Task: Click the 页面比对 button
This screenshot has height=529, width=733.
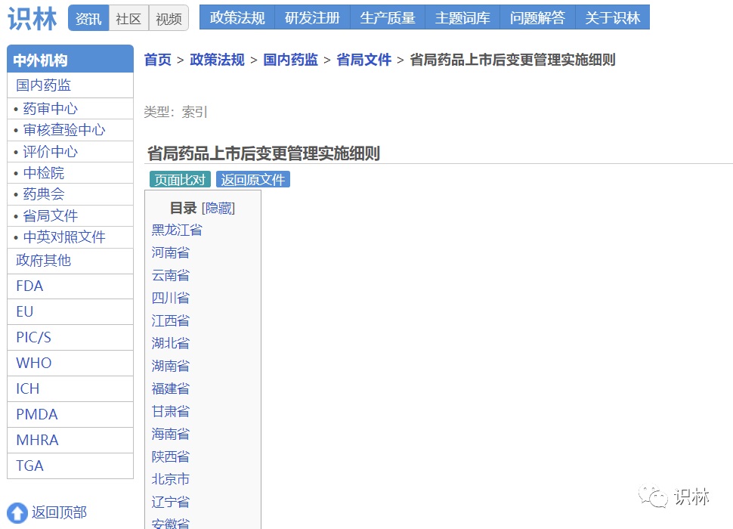Action: pos(180,179)
